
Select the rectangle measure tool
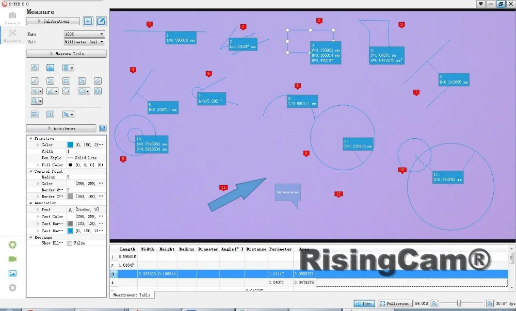(66, 81)
